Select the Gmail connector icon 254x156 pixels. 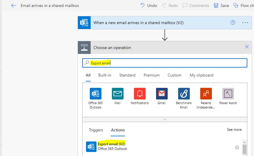coord(162,94)
